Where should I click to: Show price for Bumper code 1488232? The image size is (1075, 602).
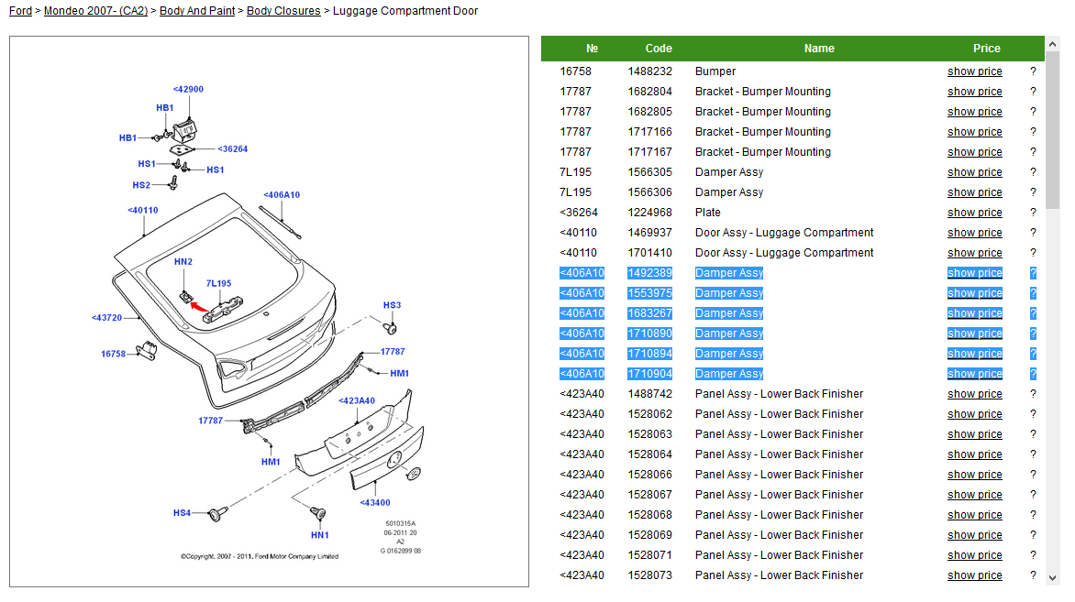974,71
